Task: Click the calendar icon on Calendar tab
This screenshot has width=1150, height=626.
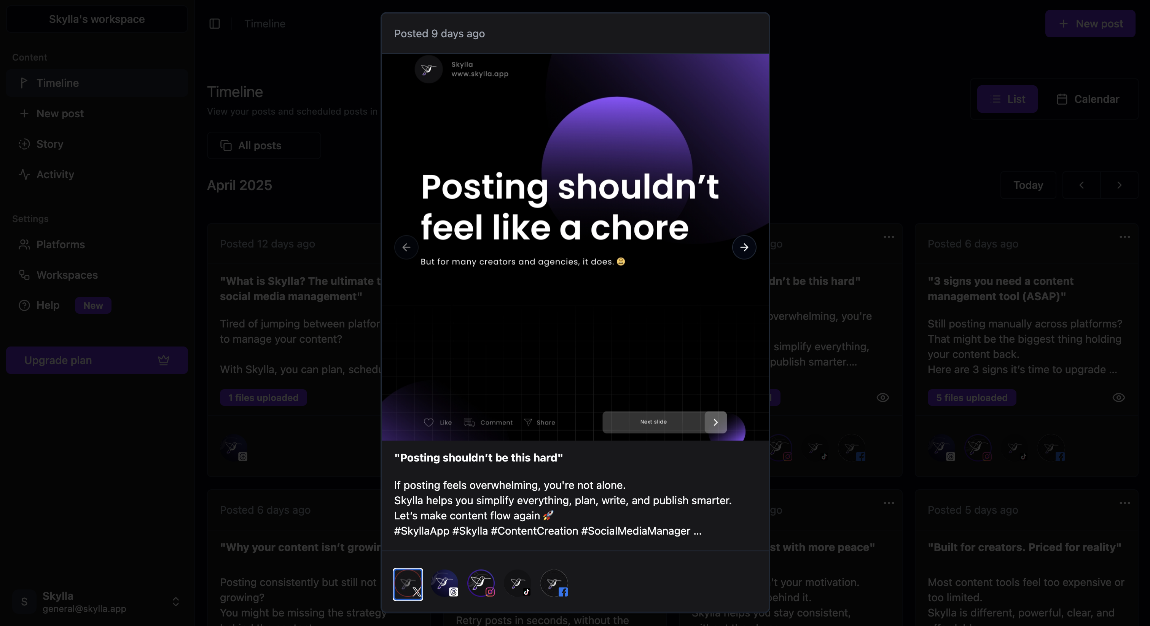Action: coord(1062,99)
